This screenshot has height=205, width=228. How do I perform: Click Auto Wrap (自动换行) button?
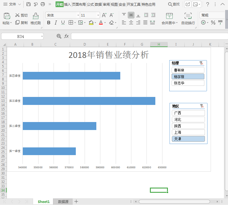coord(188,19)
